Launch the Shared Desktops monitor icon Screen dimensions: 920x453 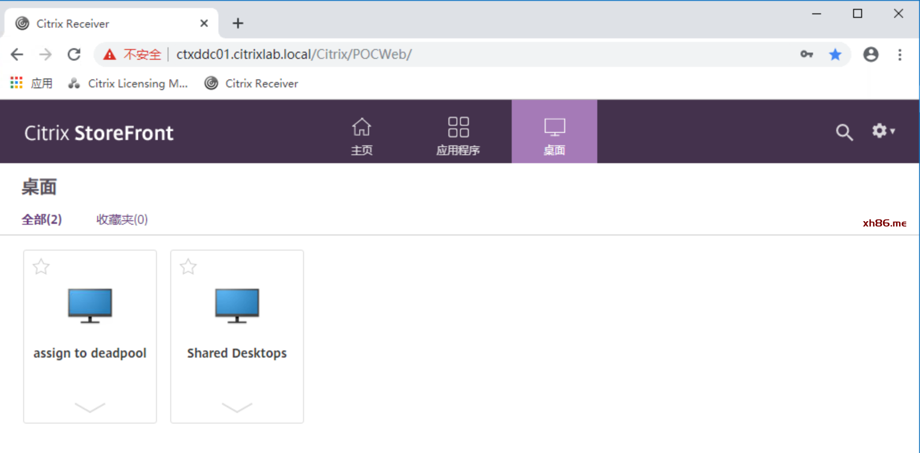pos(237,305)
